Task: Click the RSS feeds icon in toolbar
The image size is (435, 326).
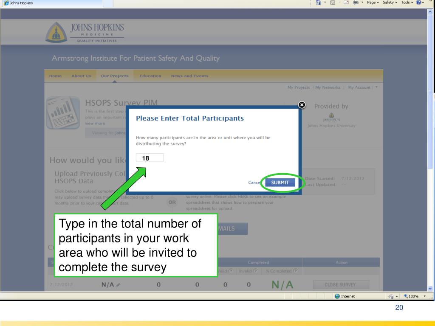Action: pos(333,3)
